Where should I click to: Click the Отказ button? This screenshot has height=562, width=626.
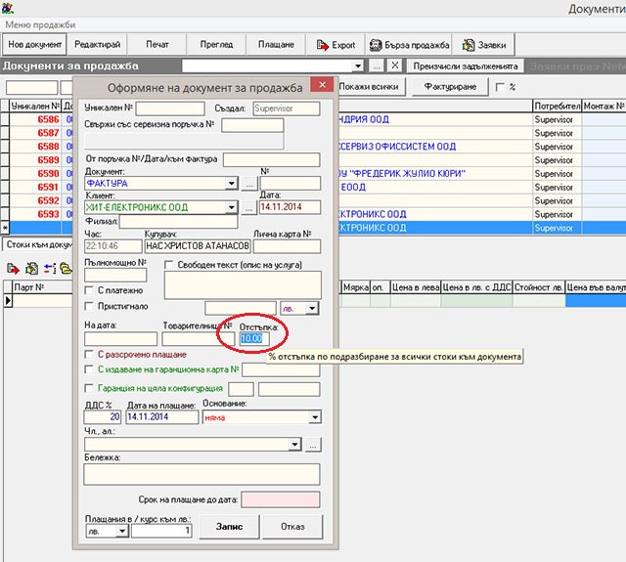[292, 527]
